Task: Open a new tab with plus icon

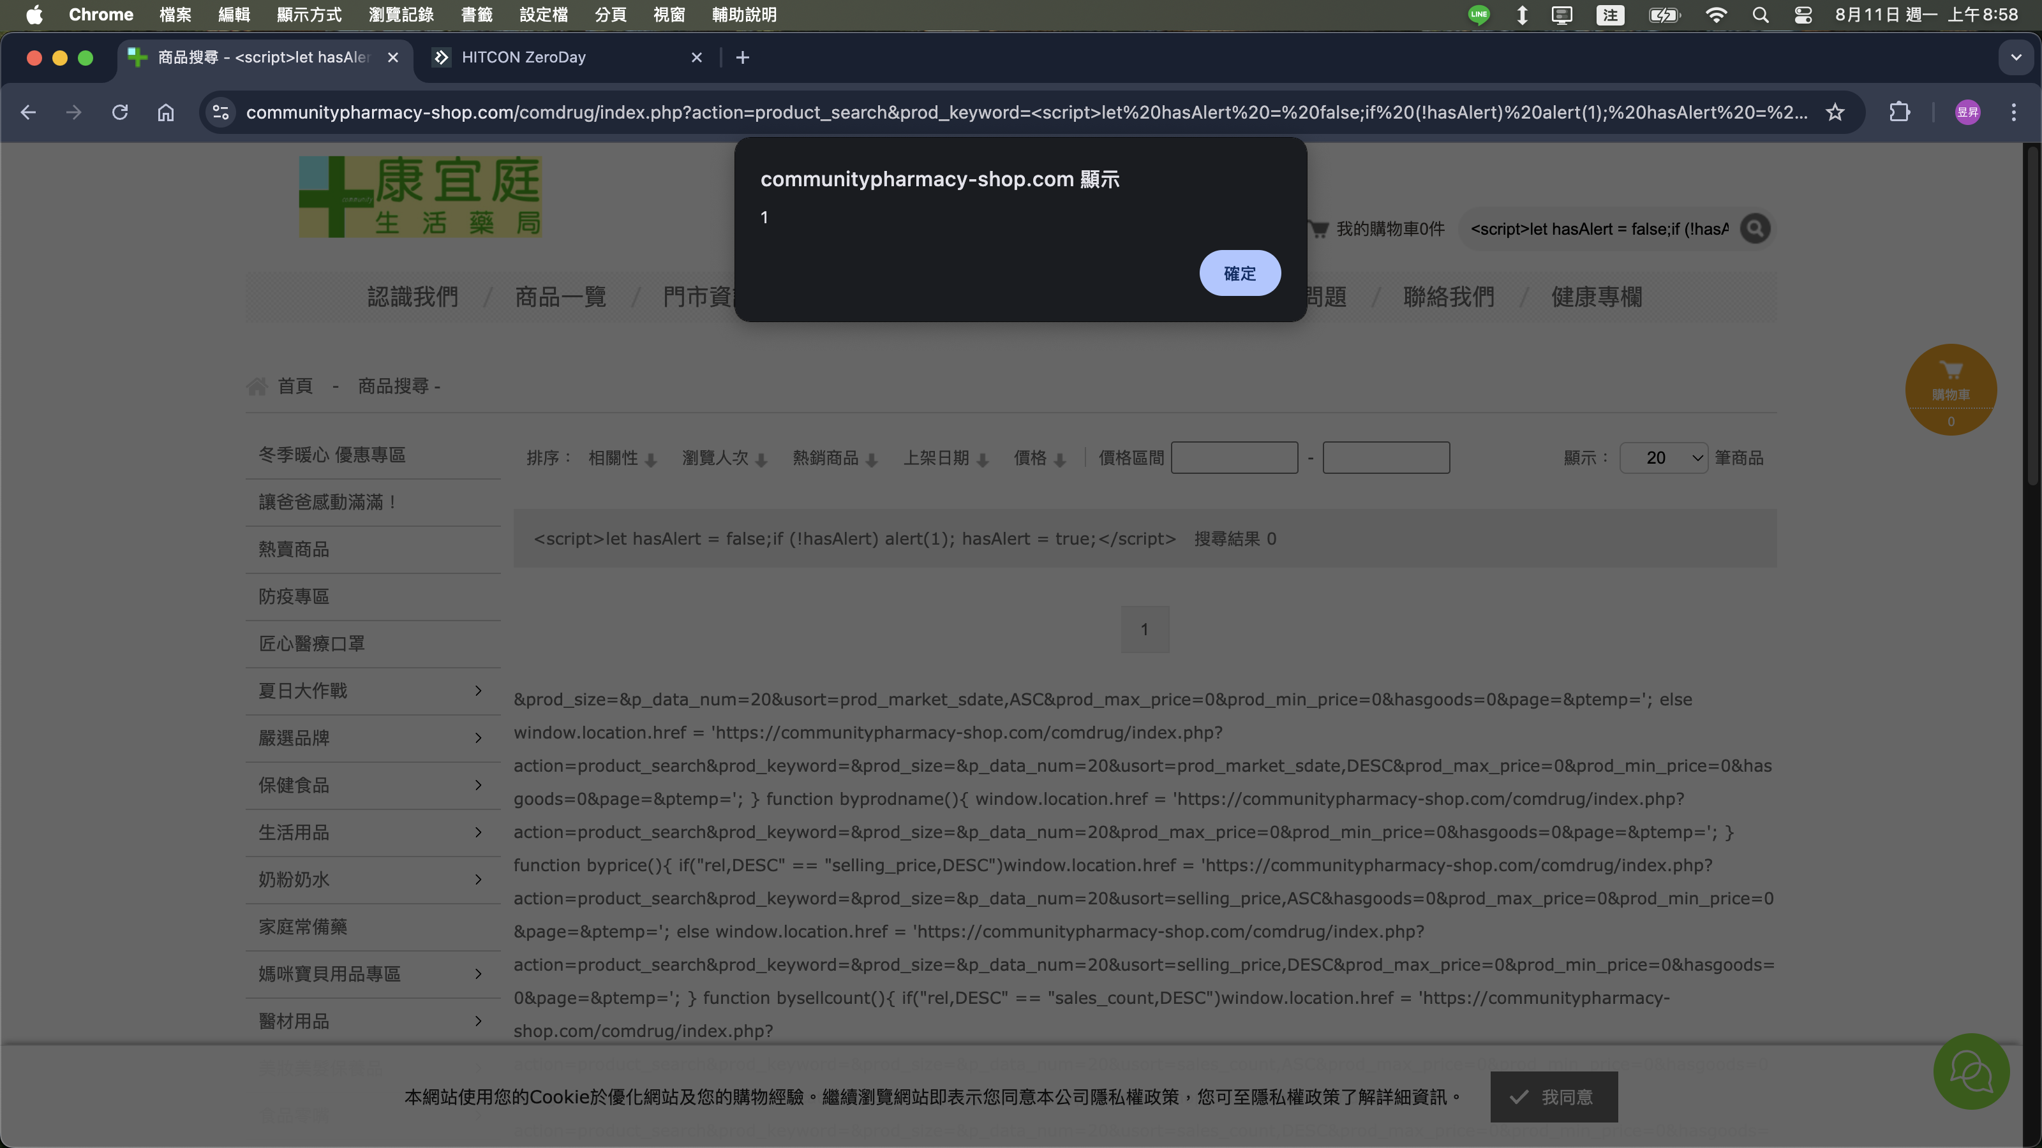Action: 742,57
